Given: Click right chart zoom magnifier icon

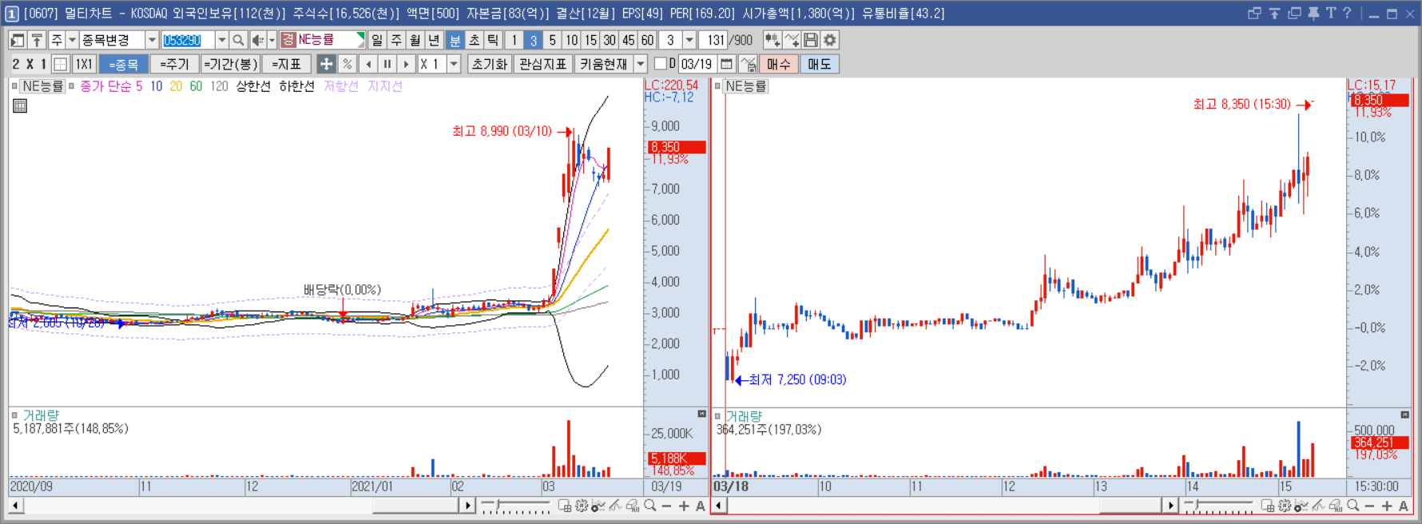Looking at the screenshot, I should coord(1352,506).
